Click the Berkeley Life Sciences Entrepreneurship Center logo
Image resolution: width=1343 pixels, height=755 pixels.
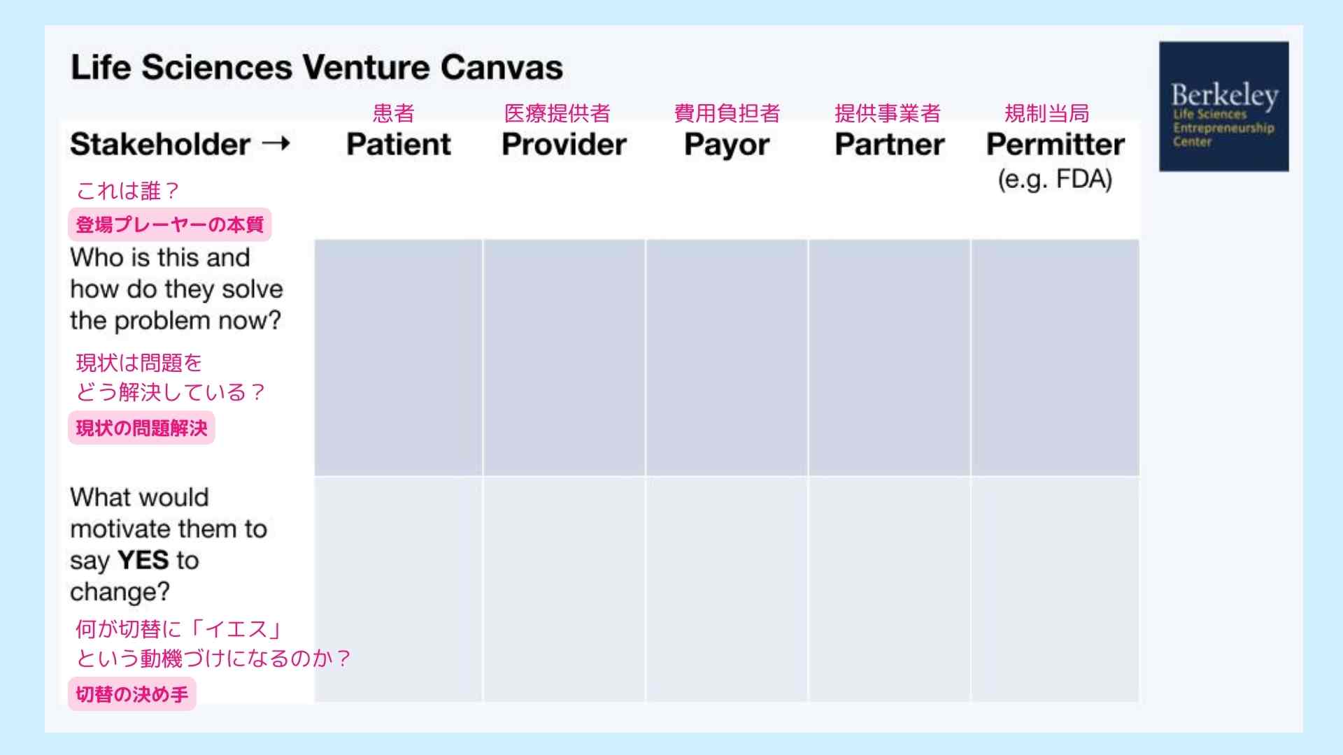click(x=1223, y=106)
